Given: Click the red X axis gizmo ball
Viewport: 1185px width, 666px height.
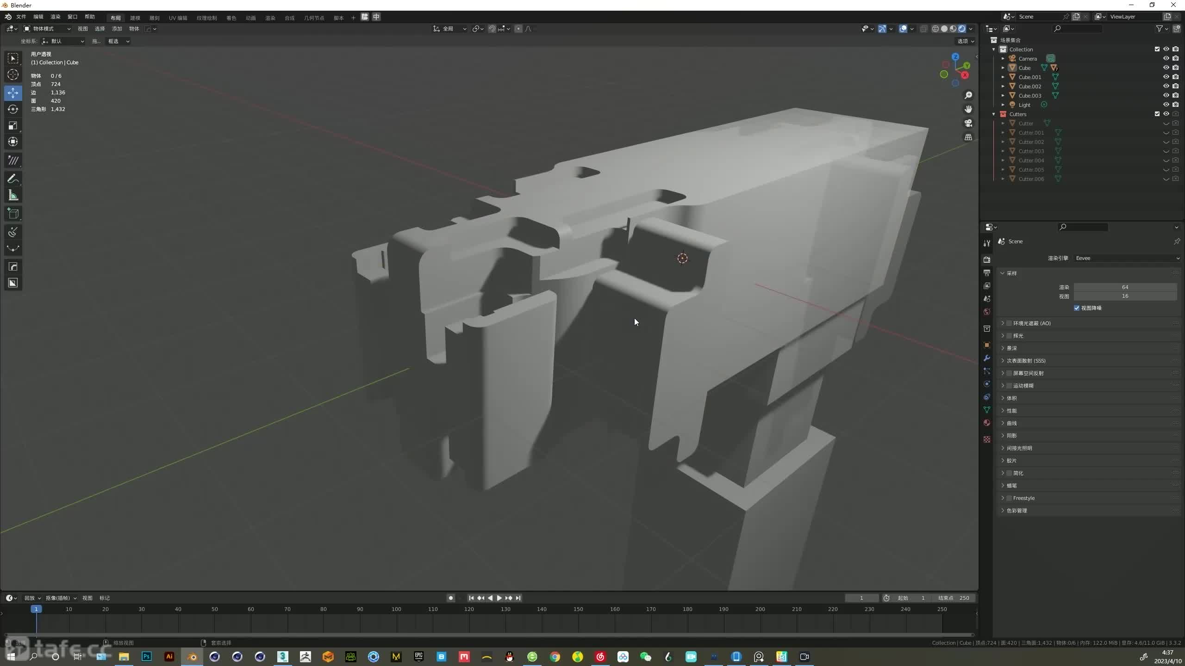Looking at the screenshot, I should pyautogui.click(x=965, y=75).
